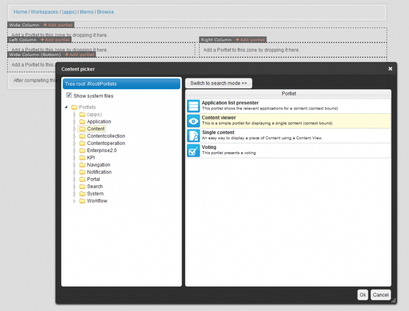The width and height of the screenshot is (409, 311).
Task: Select the Portal tree label
Action: coord(93,179)
